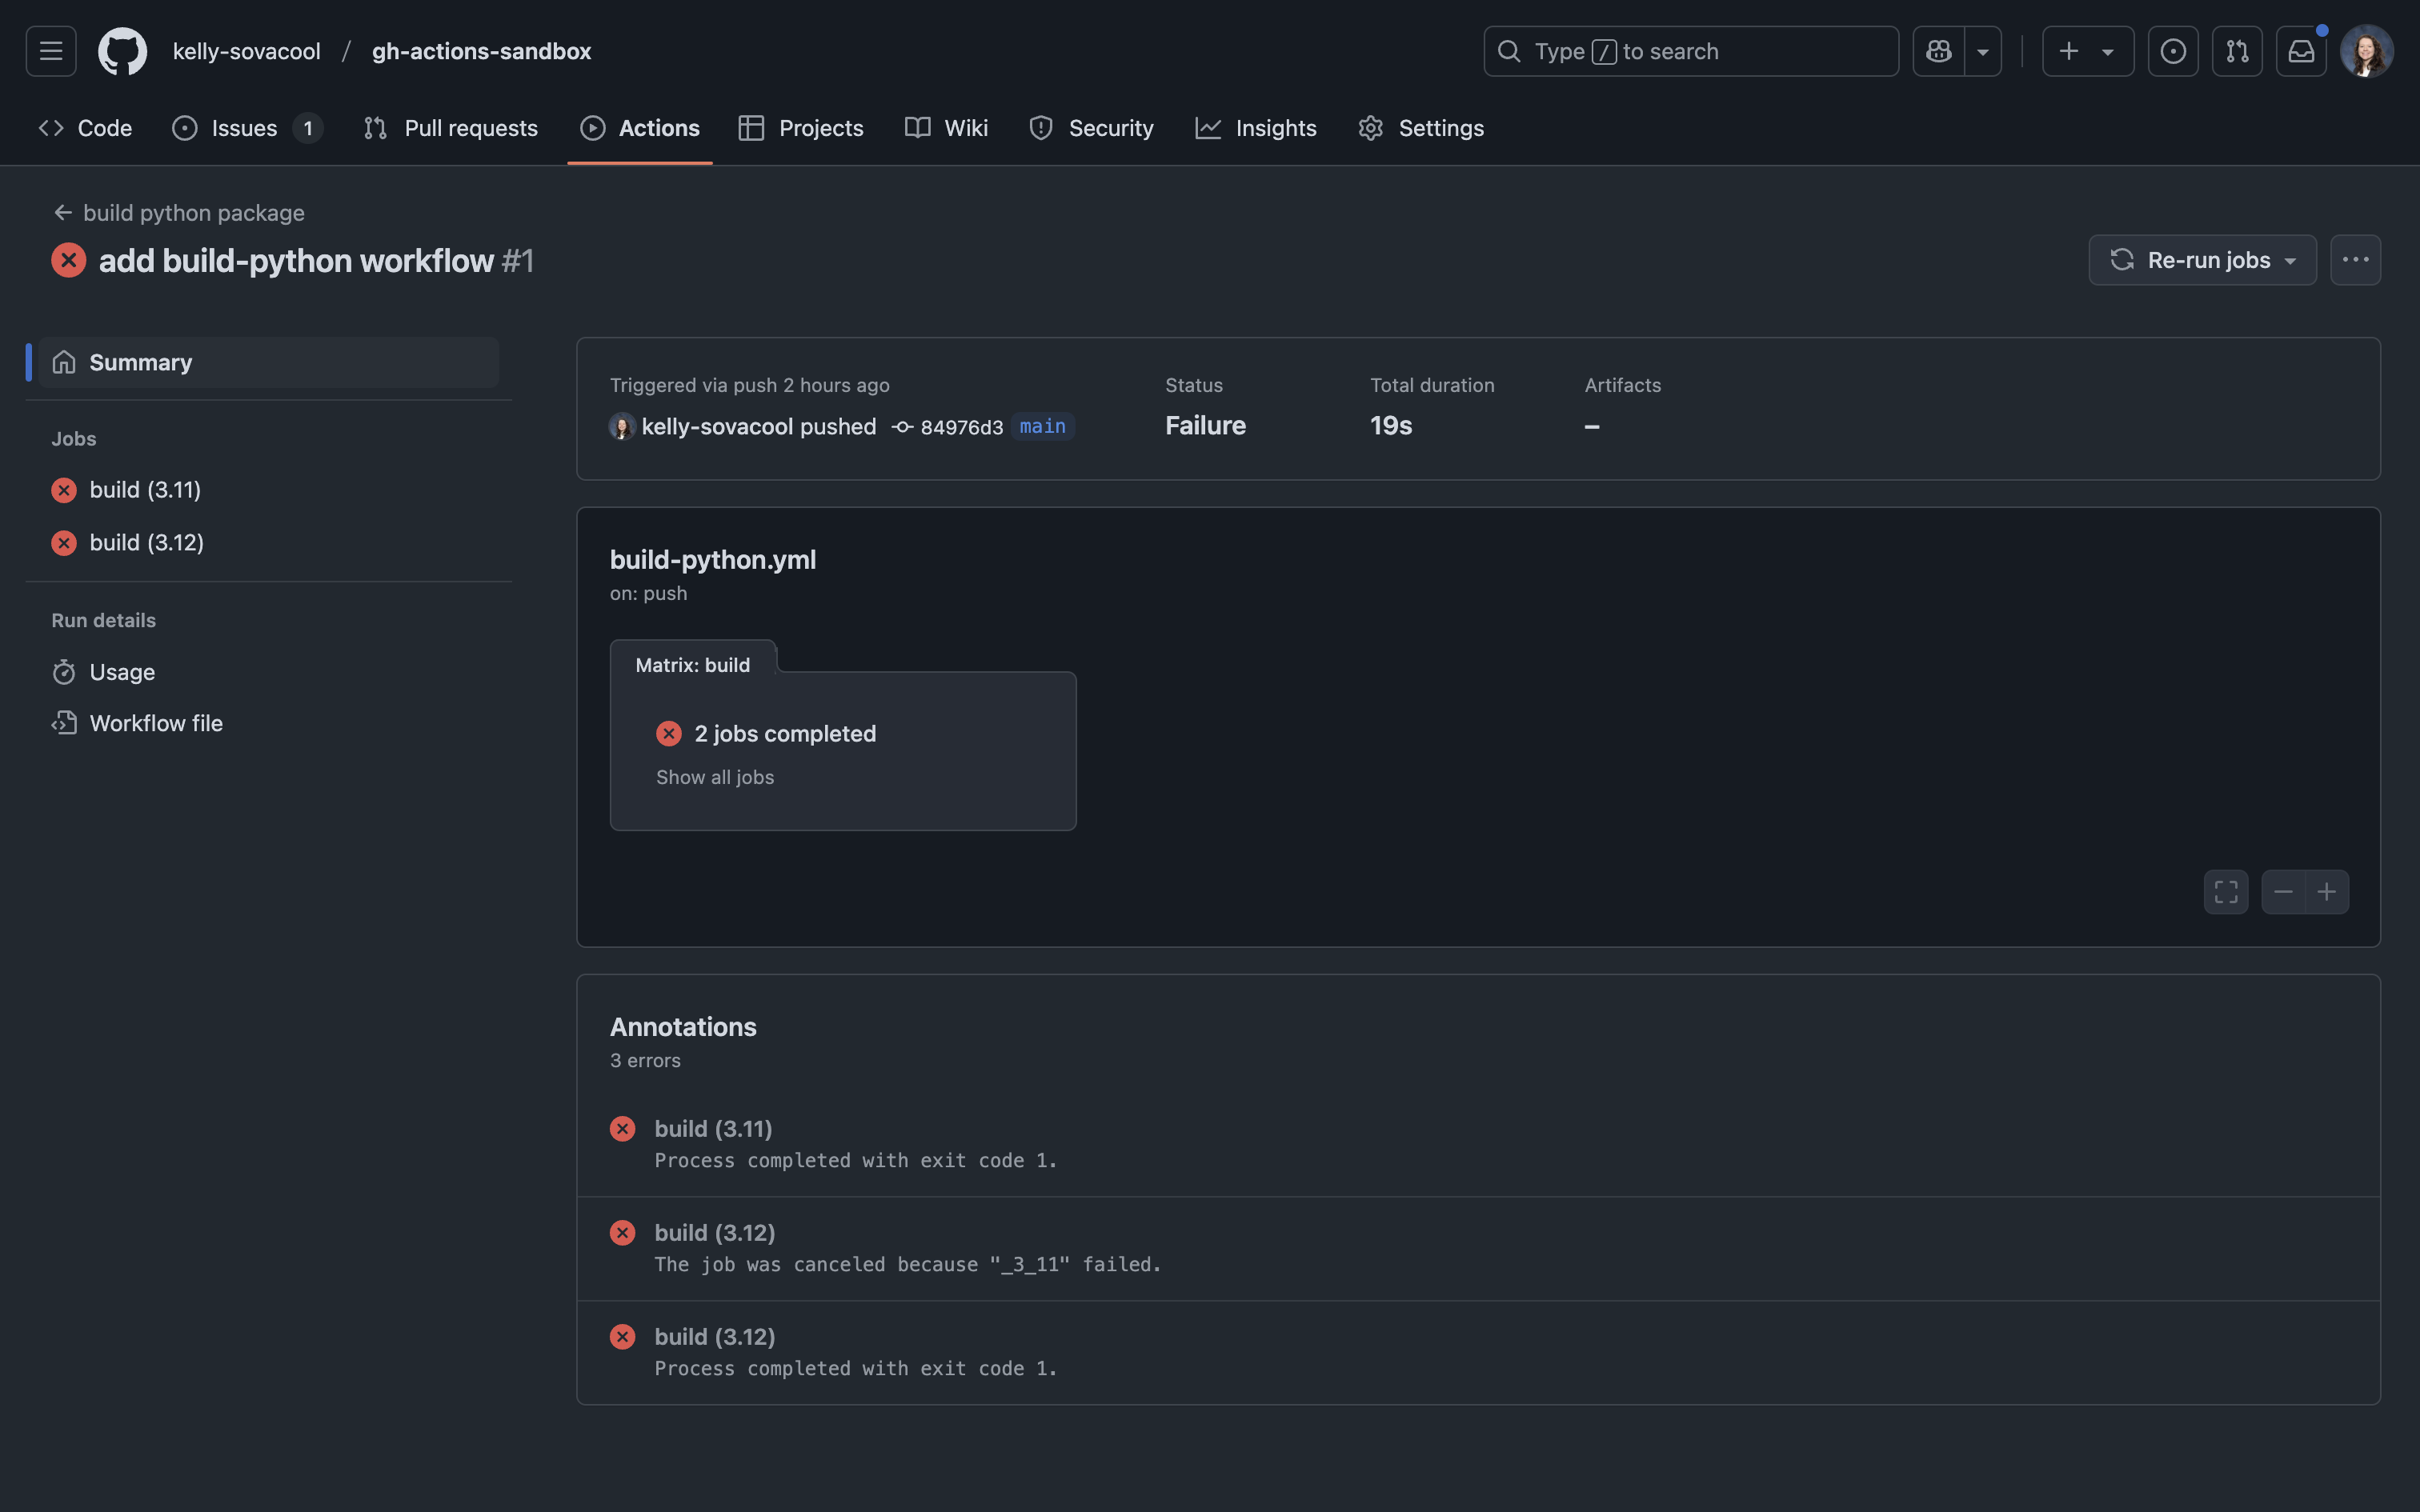Open Copilot chat icon

1938,51
